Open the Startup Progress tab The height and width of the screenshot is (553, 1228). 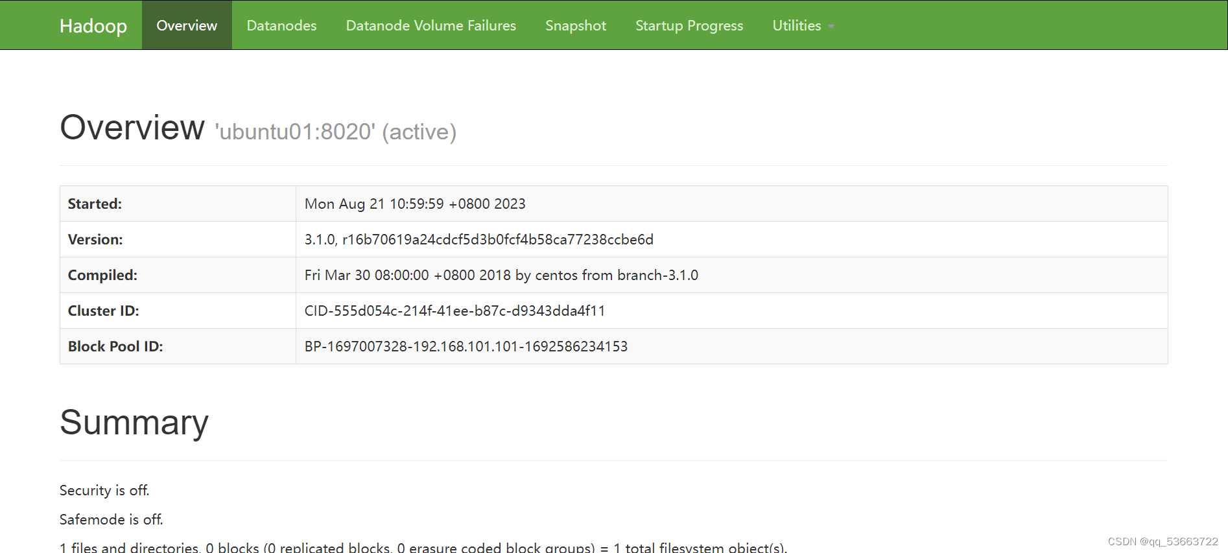(689, 25)
